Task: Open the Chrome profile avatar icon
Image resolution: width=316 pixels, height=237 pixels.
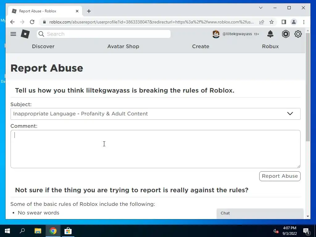Action: (x=294, y=22)
